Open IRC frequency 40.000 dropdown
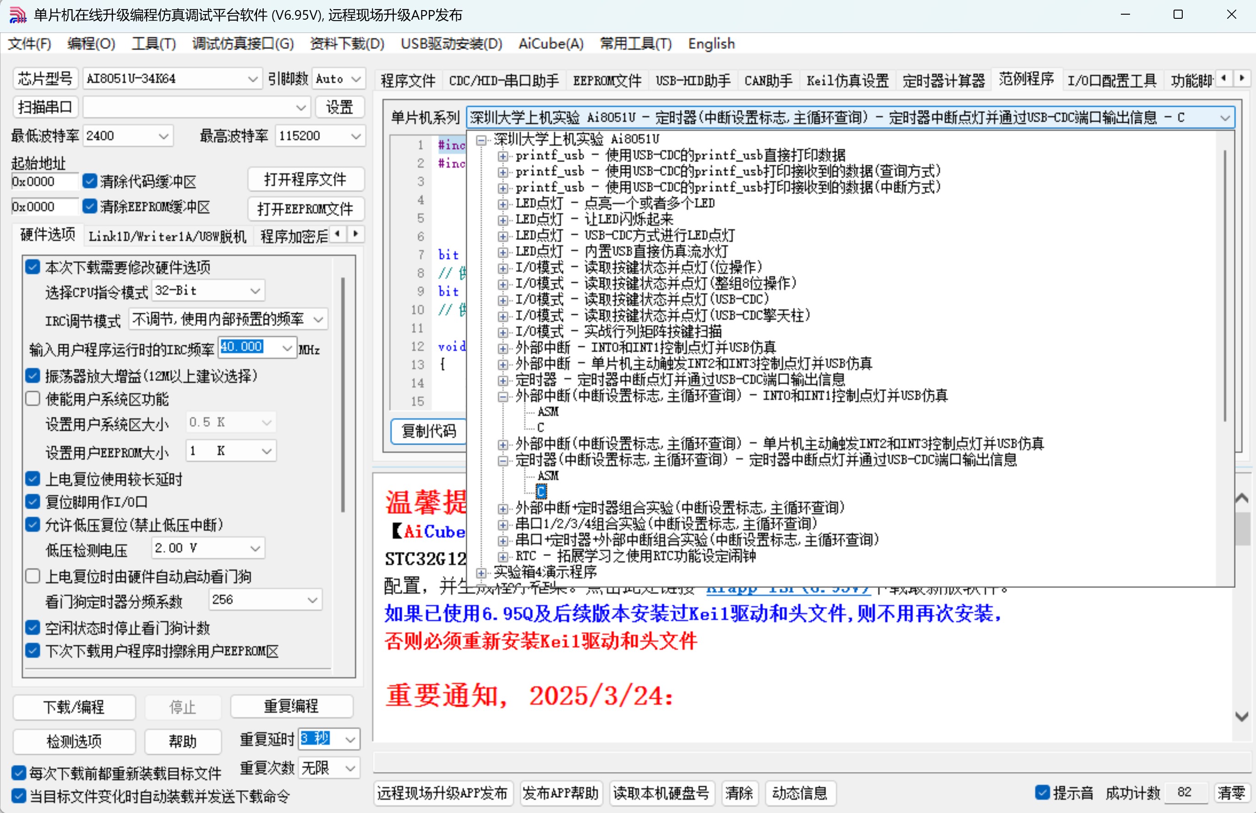The height and width of the screenshot is (813, 1256). tap(257, 348)
